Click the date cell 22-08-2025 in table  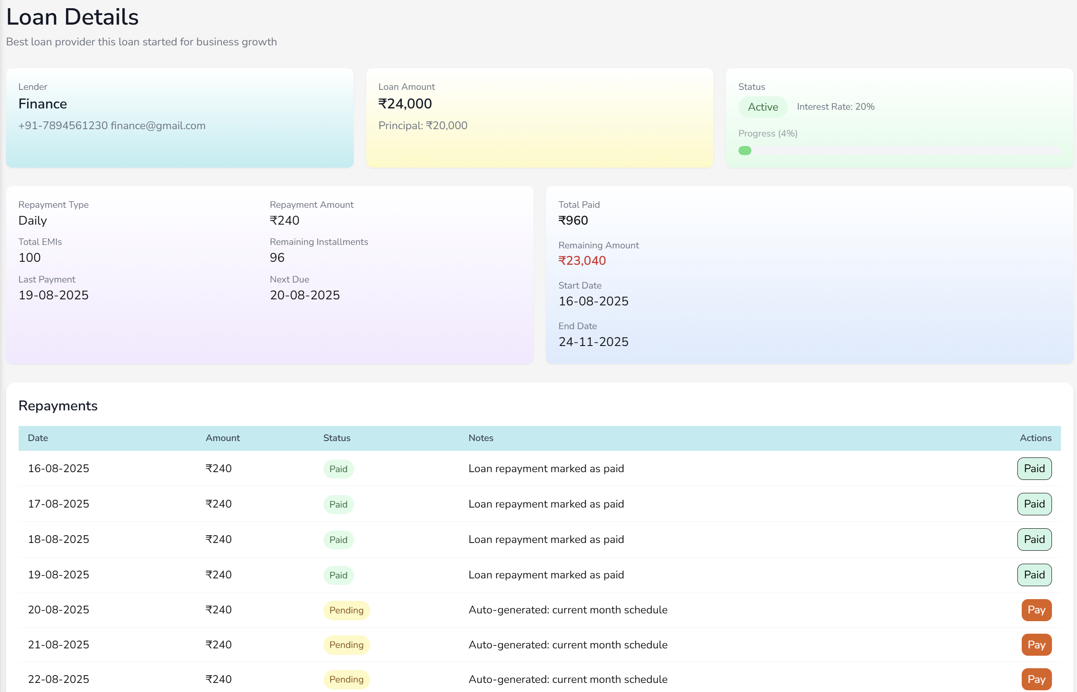58,679
